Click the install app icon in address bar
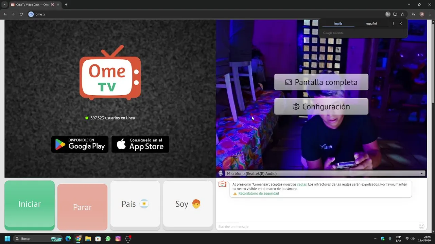Screen dimensions: 435x244 (395, 14)
